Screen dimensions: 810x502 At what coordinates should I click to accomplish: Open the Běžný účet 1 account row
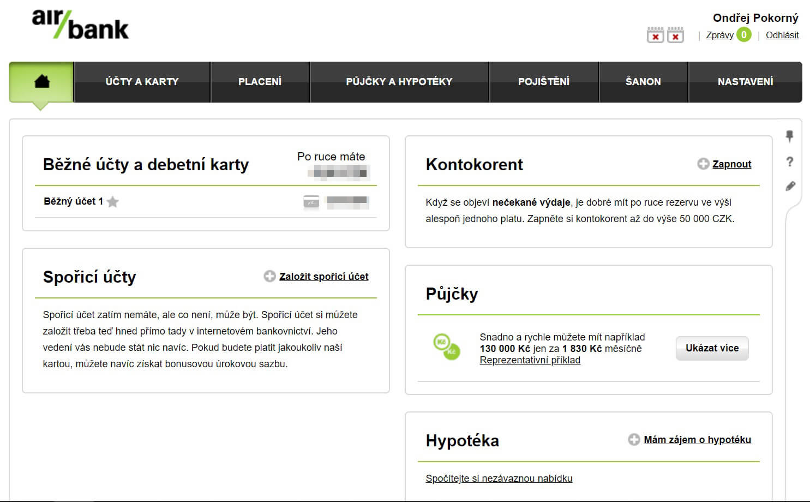pos(73,201)
